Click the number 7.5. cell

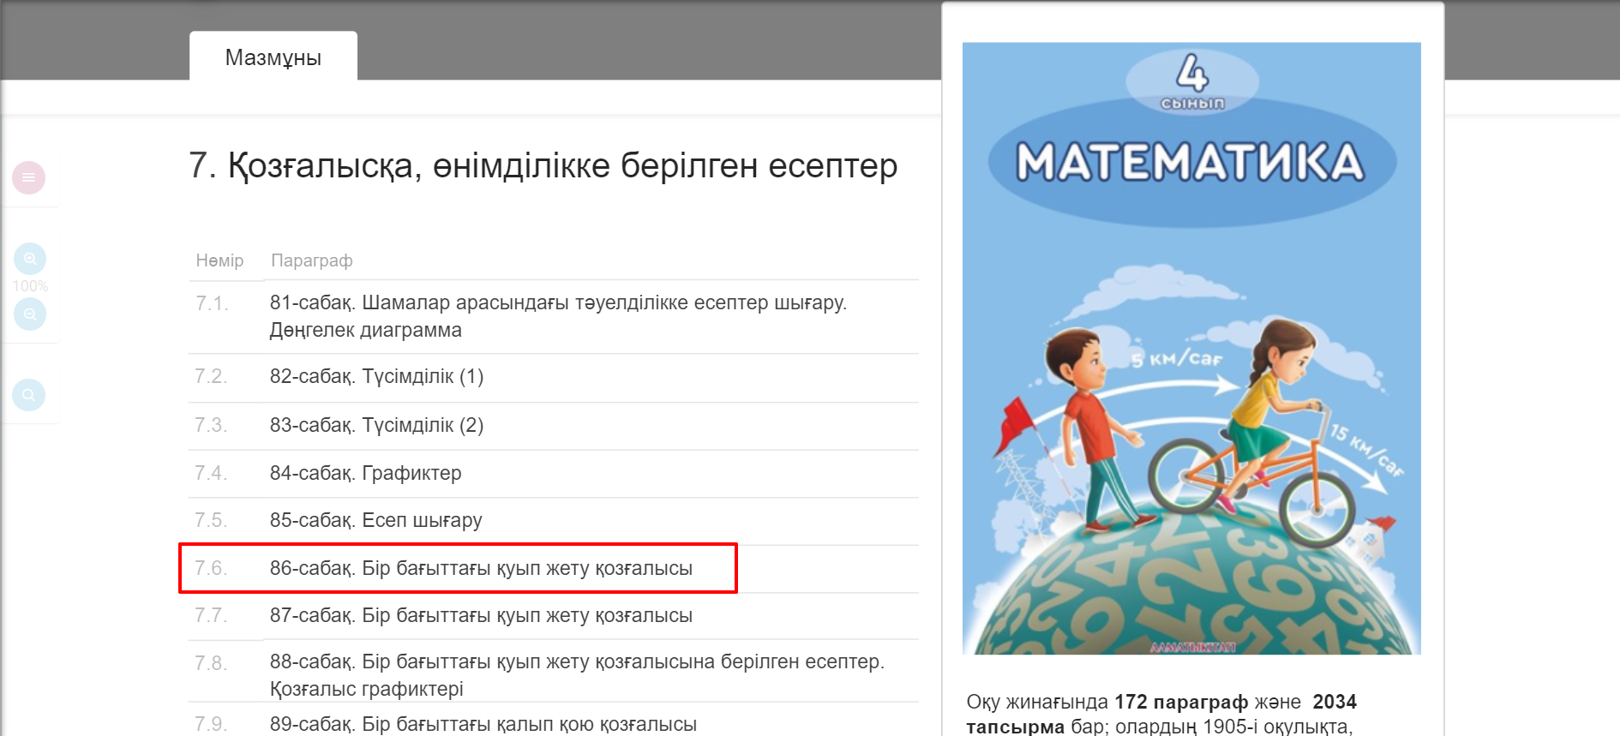pos(211,520)
